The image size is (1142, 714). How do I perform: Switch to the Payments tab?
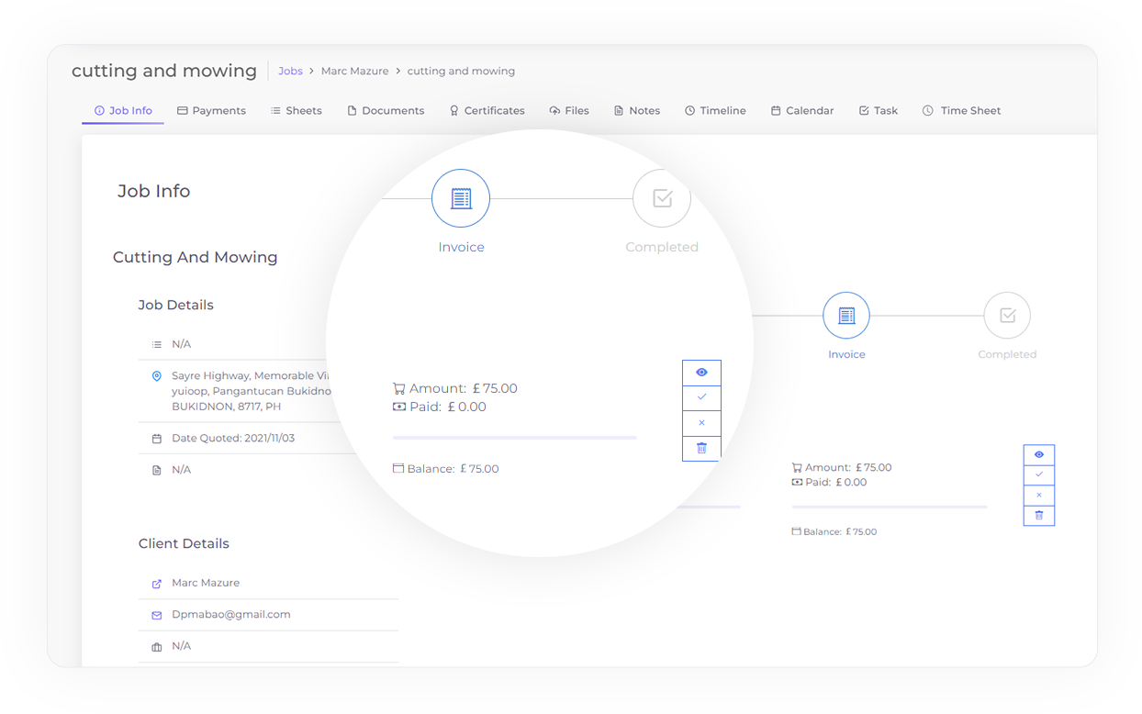(211, 110)
